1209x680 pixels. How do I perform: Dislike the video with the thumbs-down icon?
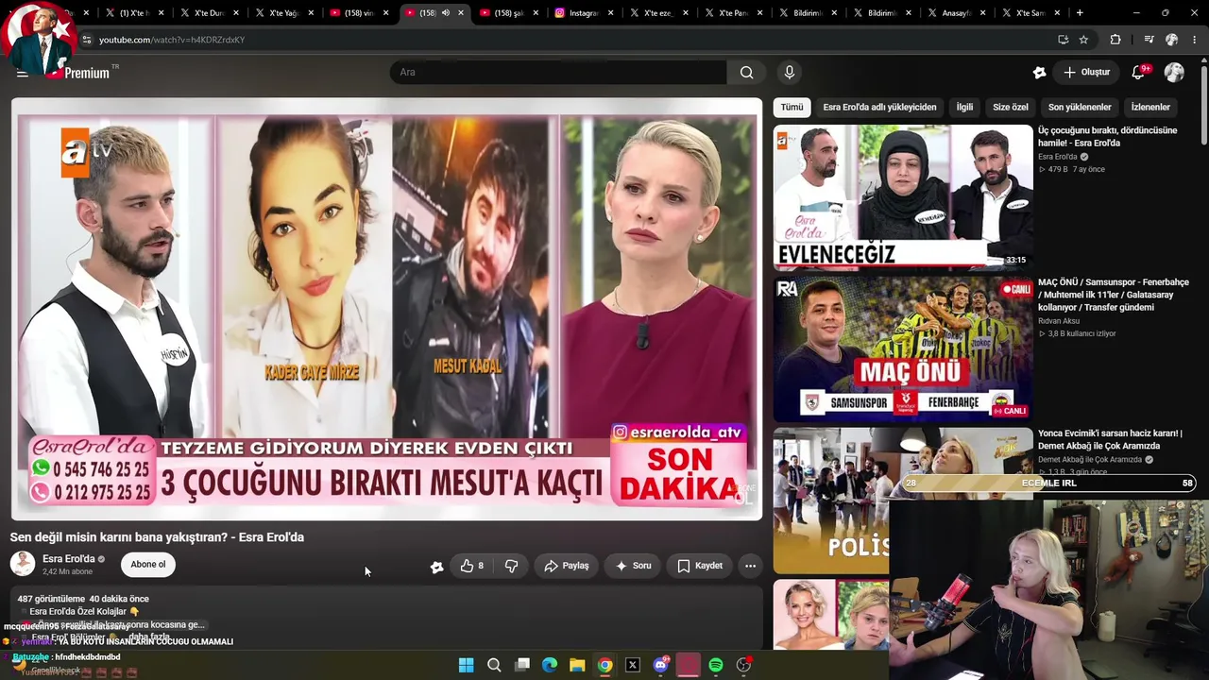[511, 566]
